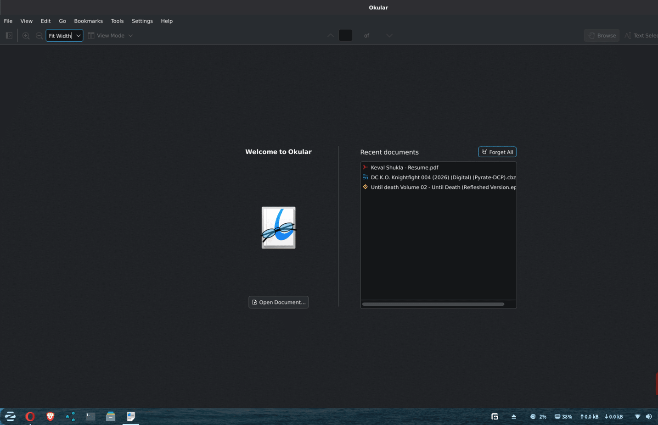The width and height of the screenshot is (658, 425).
Task: Click the CPU usage 2% indicator
Action: pos(538,417)
